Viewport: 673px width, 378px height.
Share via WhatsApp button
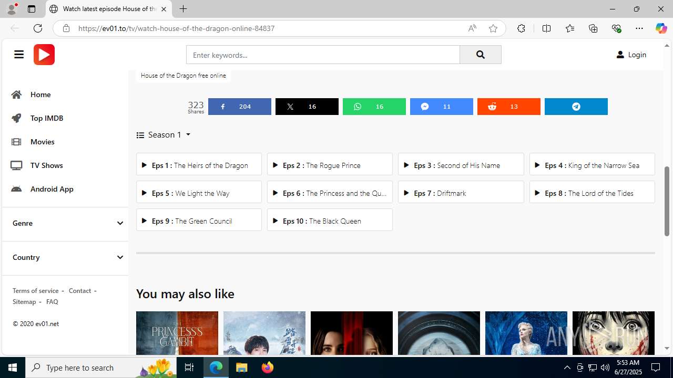click(374, 107)
